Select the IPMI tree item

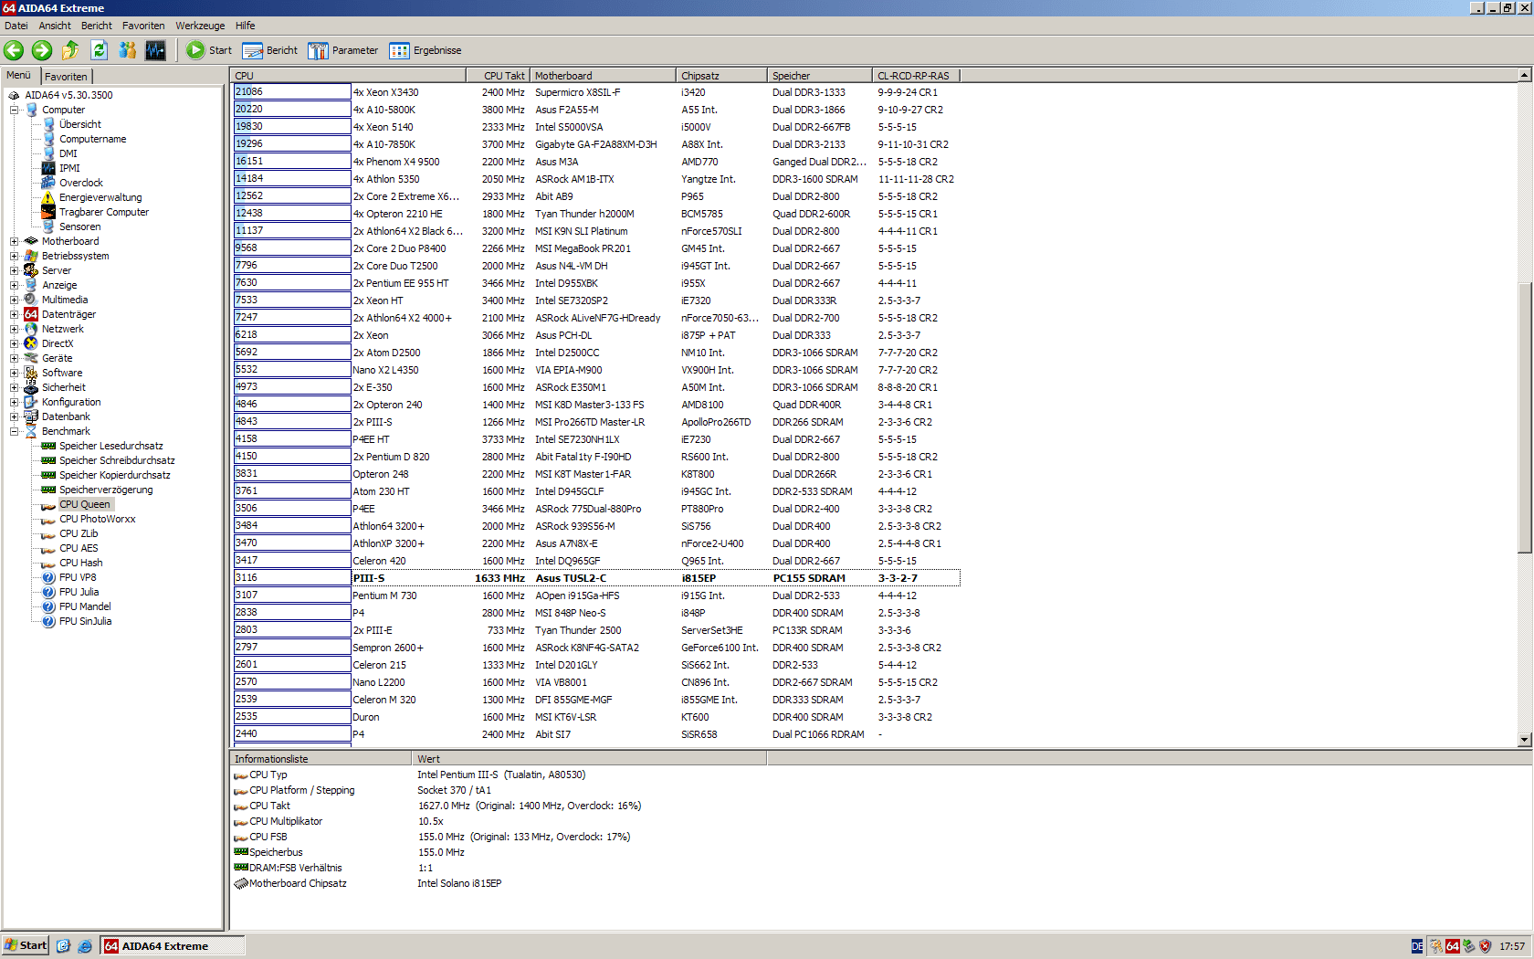[x=69, y=168]
